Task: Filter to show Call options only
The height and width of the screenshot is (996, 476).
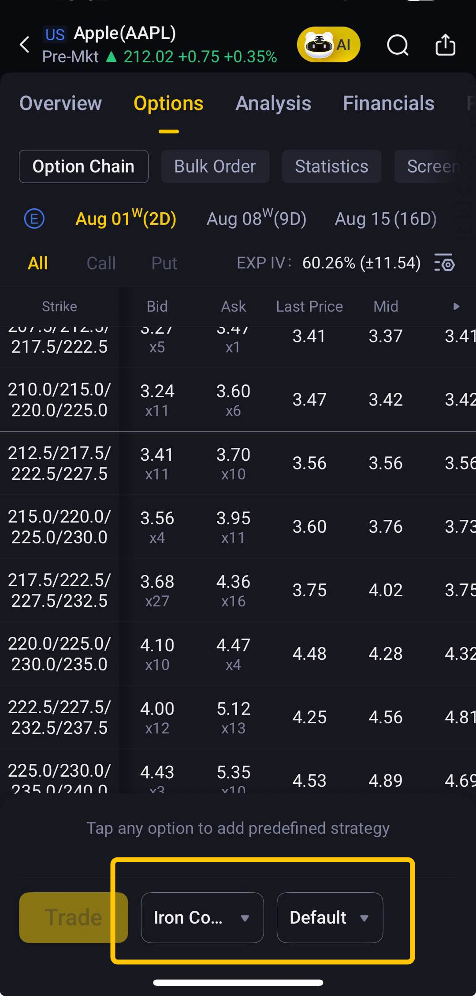Action: coord(101,263)
